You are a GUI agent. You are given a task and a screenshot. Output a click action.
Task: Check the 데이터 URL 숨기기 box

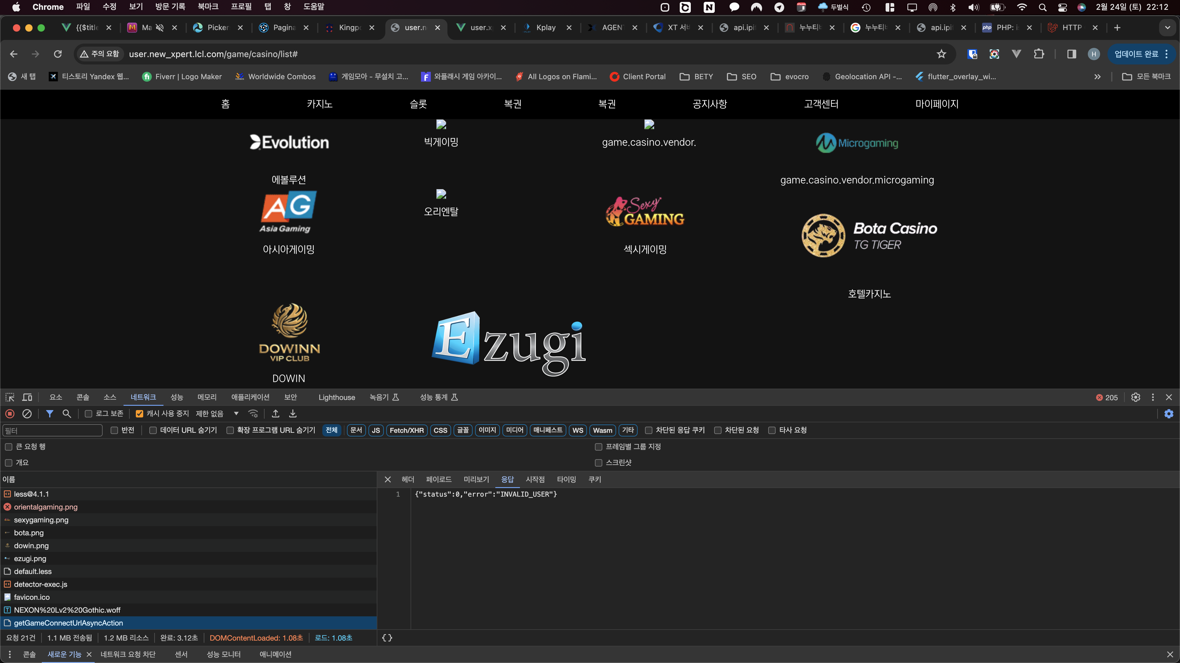point(153,430)
